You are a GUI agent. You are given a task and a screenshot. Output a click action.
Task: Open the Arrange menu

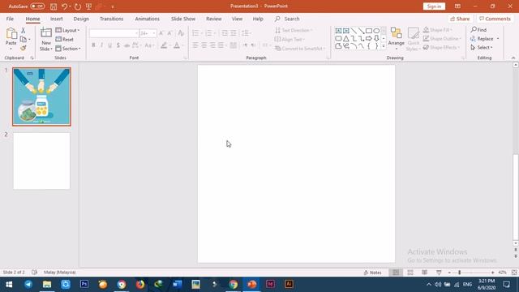click(x=397, y=38)
